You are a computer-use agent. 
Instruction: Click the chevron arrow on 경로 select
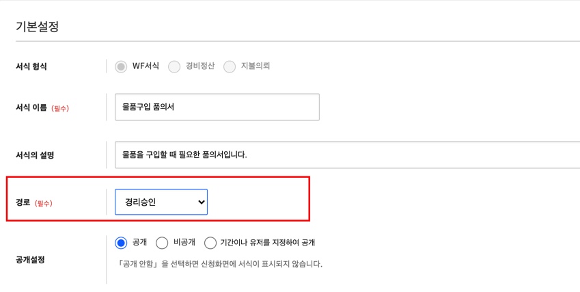click(201, 202)
